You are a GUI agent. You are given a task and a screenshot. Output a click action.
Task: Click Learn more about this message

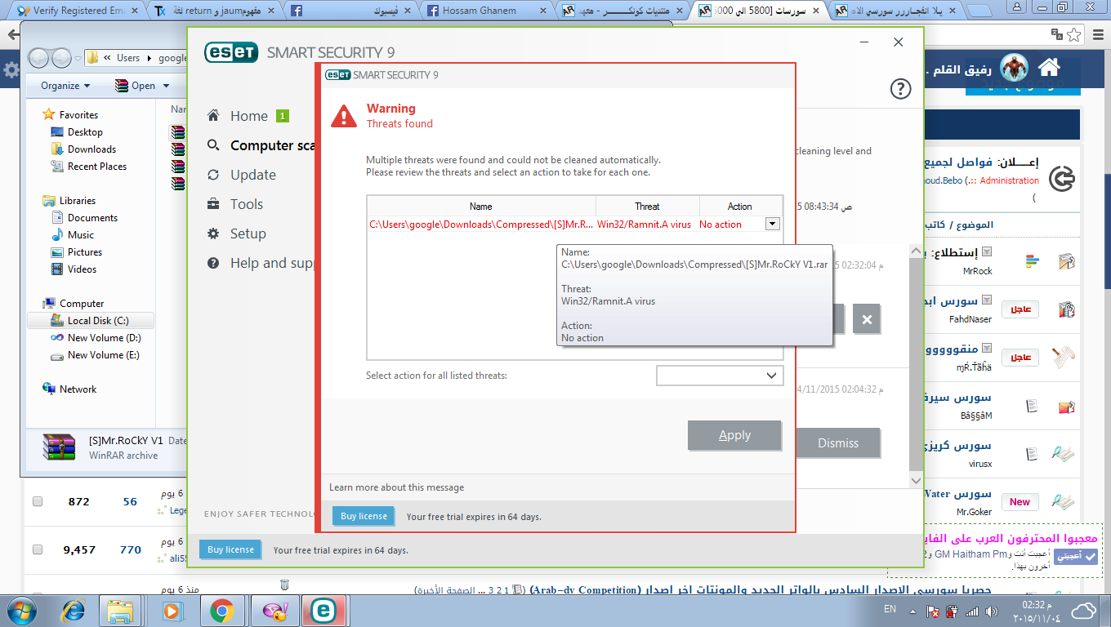pos(396,487)
